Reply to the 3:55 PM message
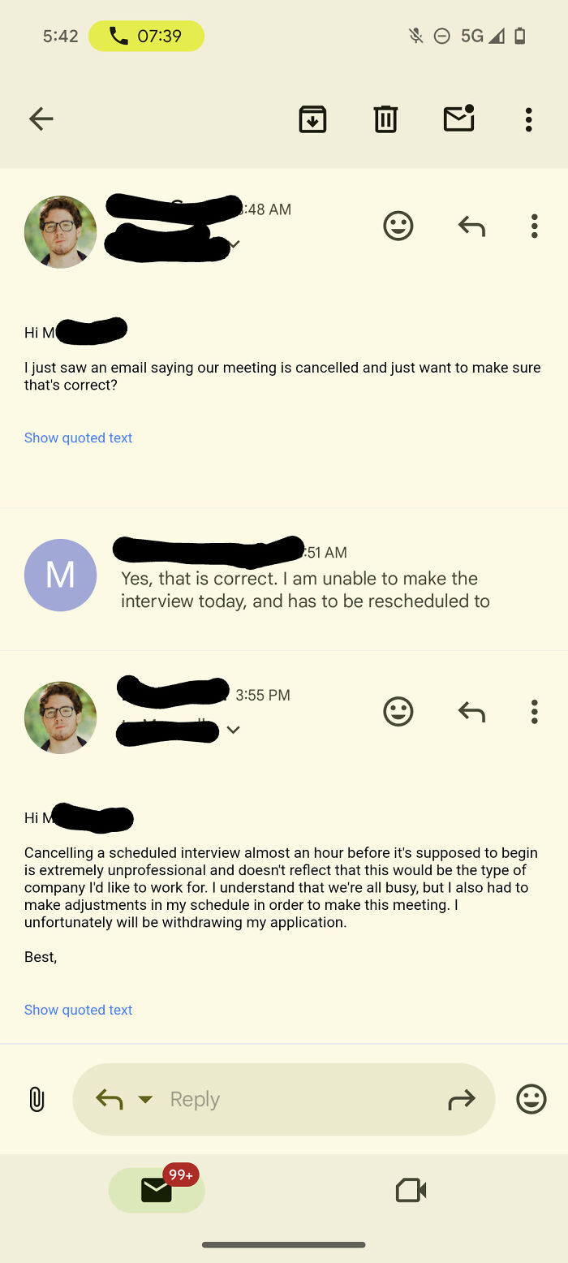The height and width of the screenshot is (1263, 568). pyautogui.click(x=471, y=711)
